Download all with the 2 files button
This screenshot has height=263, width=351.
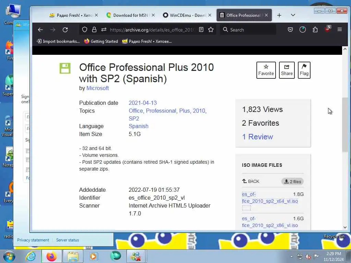pyautogui.click(x=292, y=181)
